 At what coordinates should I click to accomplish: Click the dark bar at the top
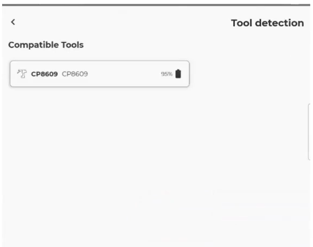point(156,5)
